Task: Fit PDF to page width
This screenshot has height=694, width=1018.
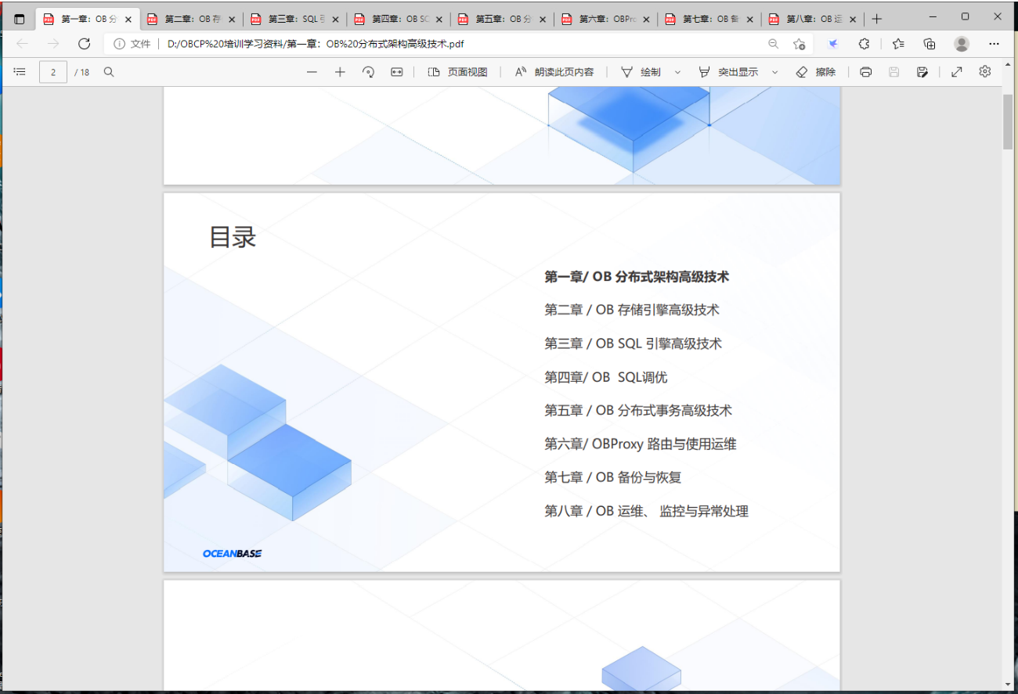Action: click(x=397, y=72)
